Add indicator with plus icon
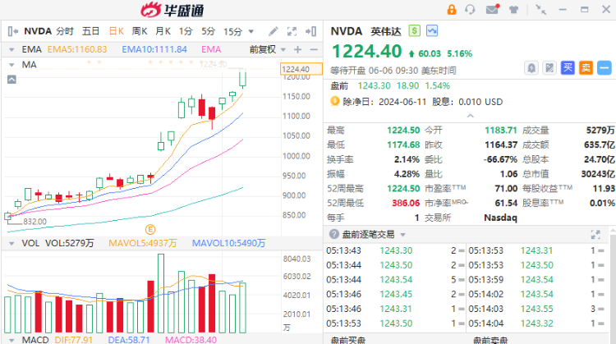The width and height of the screenshot is (616, 344). pyautogui.click(x=298, y=49)
